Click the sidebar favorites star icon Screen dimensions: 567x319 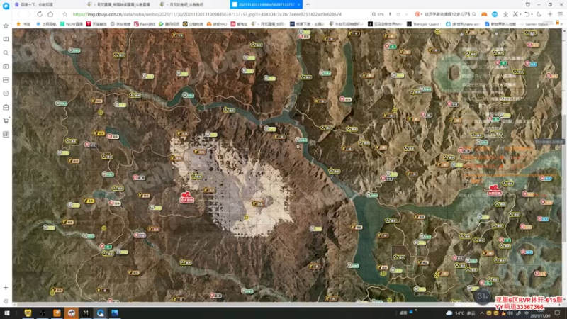click(6, 26)
